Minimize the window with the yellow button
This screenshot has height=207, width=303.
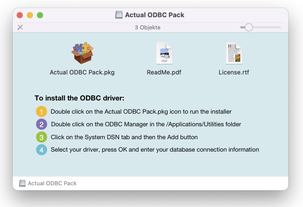click(30, 15)
